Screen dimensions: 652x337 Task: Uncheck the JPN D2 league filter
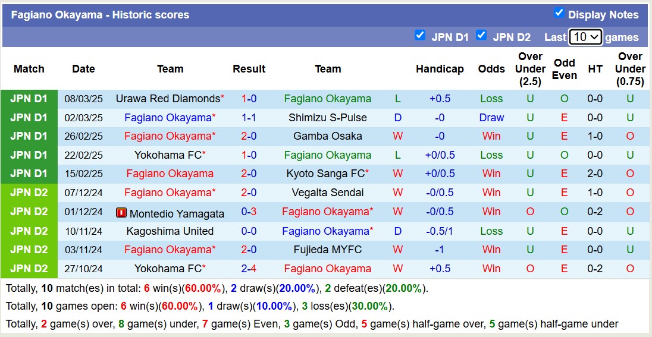pyautogui.click(x=481, y=35)
